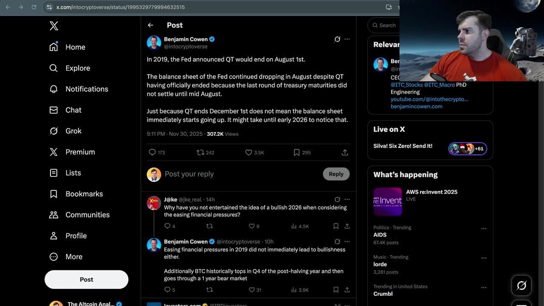Open Explore from the sidebar
The height and width of the screenshot is (306, 544).
[x=70, y=68]
